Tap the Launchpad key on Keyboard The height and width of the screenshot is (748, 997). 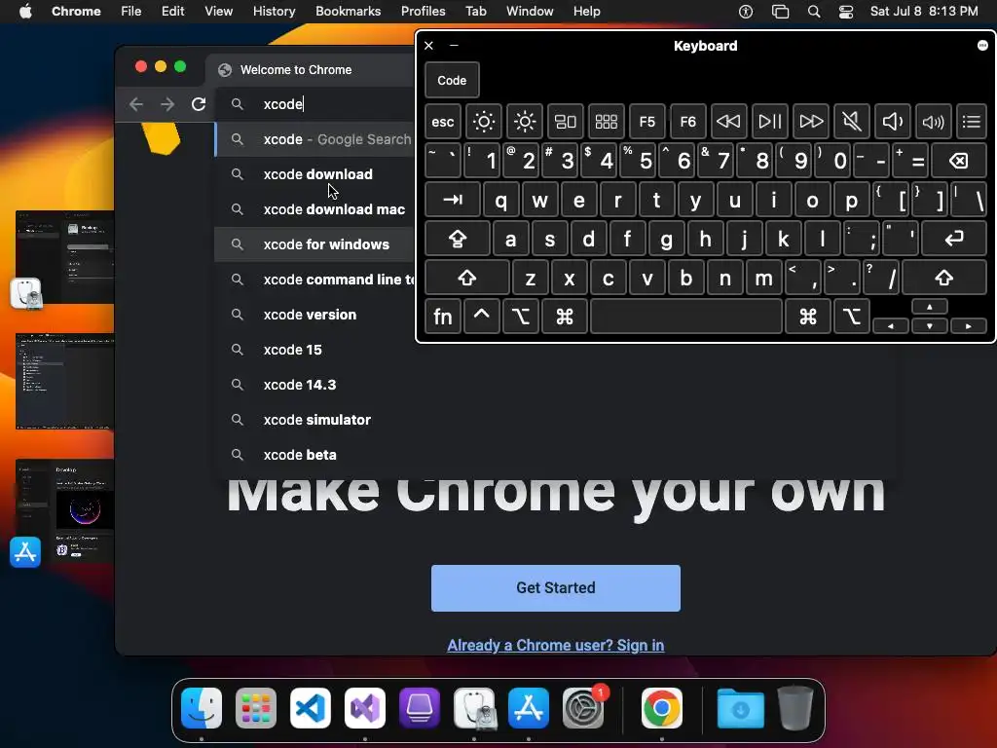(606, 122)
